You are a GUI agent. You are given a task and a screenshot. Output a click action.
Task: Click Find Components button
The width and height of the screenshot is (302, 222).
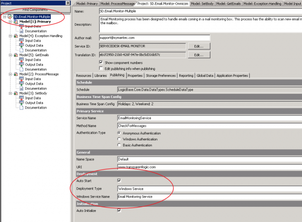click(x=35, y=10)
